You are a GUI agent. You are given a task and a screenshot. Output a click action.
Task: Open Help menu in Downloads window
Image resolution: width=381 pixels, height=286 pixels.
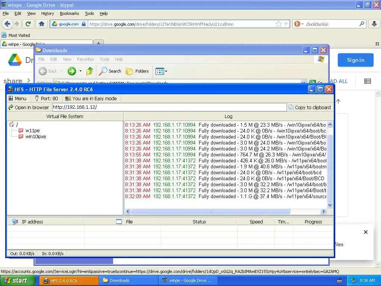click(119, 59)
